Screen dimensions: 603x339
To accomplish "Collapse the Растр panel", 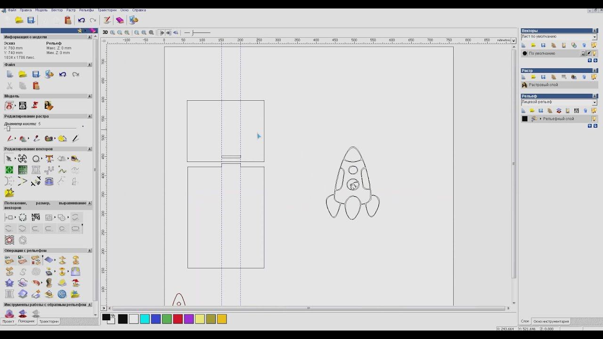I will [x=595, y=71].
